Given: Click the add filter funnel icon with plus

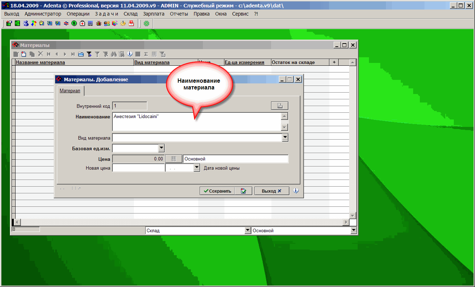Looking at the screenshot, I should 89,54.
